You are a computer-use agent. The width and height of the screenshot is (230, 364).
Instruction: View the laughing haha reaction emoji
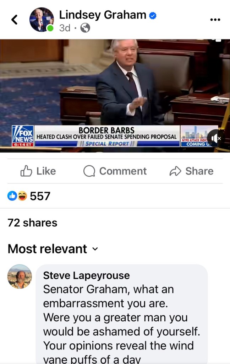[x=22, y=196]
